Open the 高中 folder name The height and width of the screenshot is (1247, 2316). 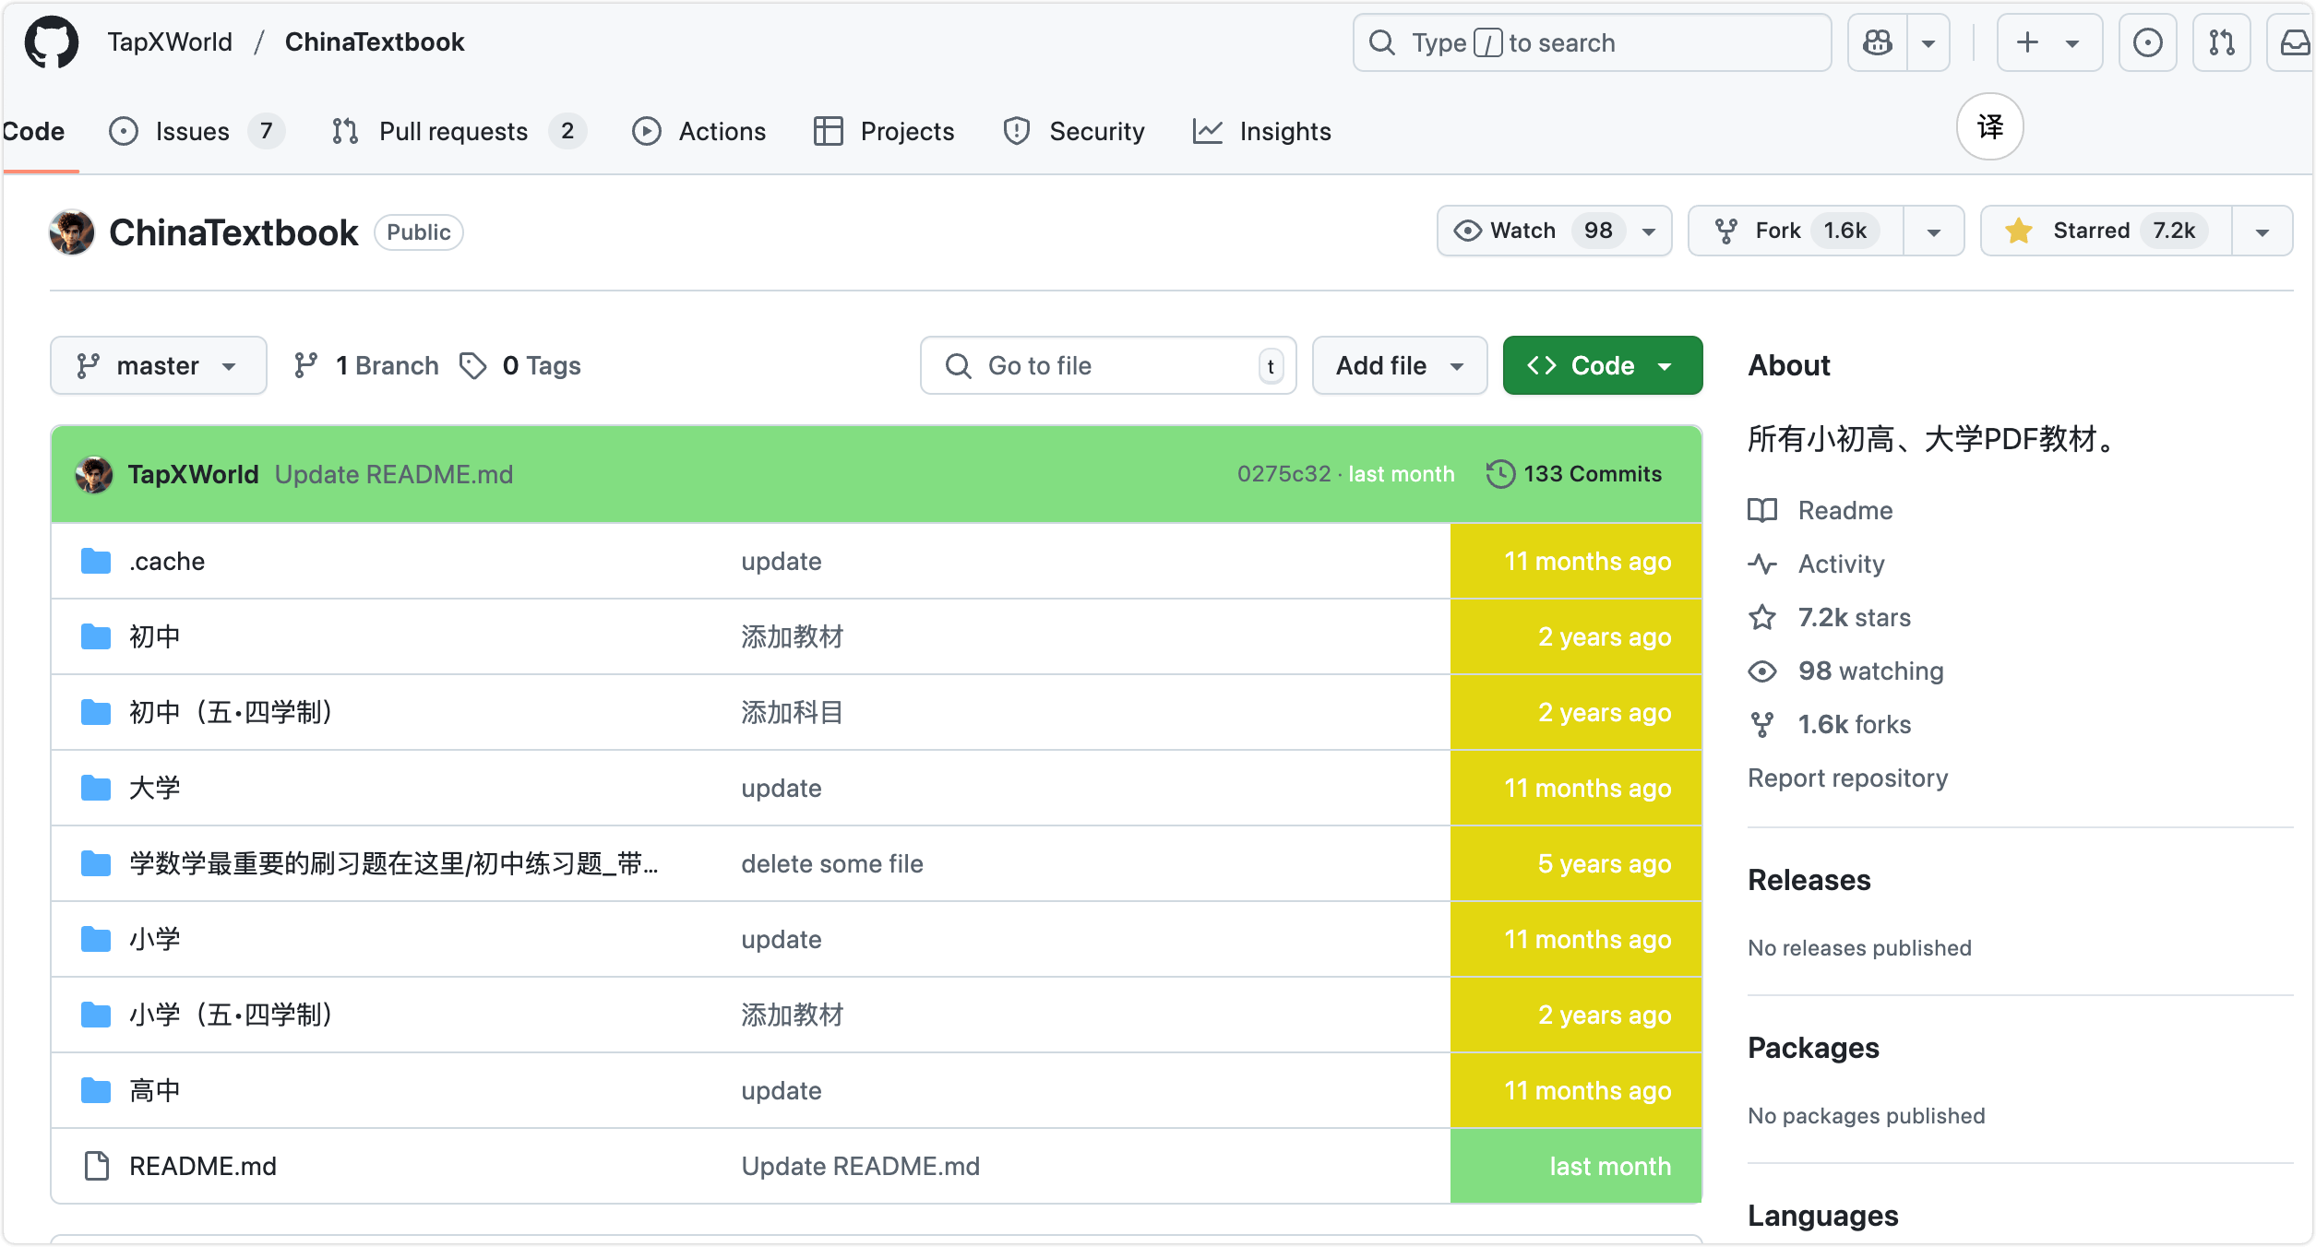click(154, 1090)
